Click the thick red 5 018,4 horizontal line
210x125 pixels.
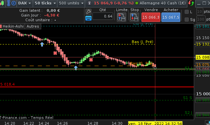point(97,87)
